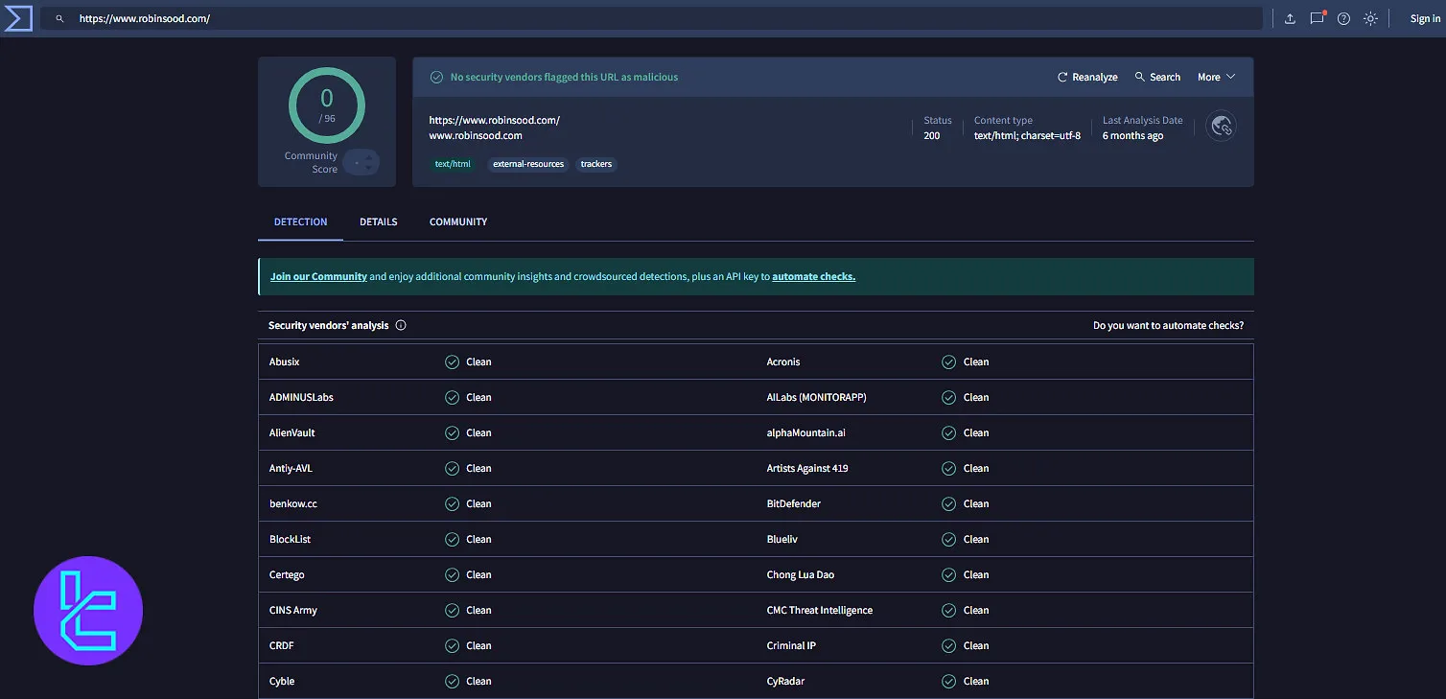Switch to the DETAILS tab

[378, 221]
